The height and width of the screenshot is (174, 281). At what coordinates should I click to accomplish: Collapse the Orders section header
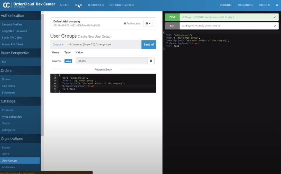pos(20,71)
